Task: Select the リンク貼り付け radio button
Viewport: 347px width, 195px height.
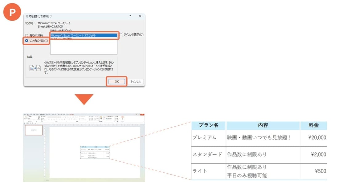Action: 27,41
